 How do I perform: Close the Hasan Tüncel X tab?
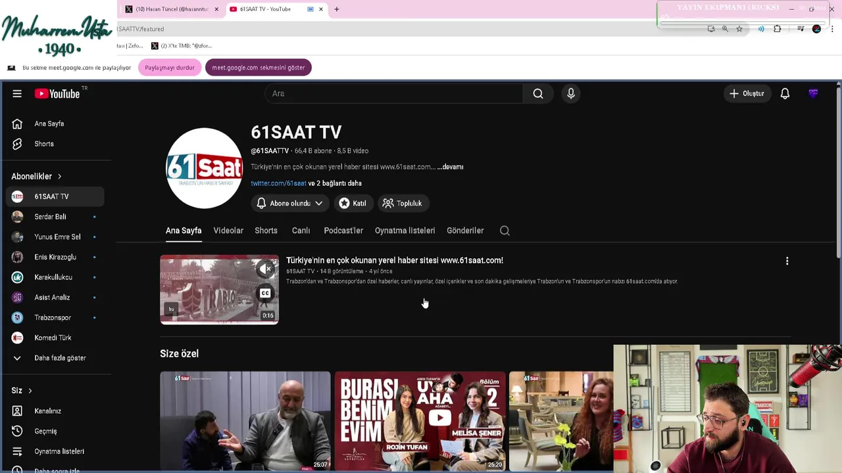tap(216, 9)
